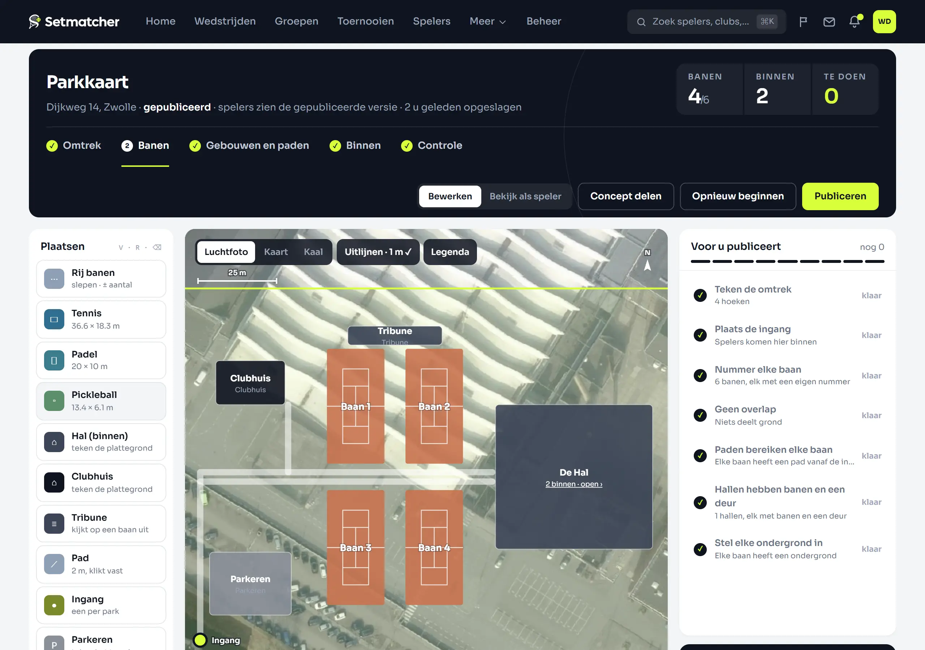Screen dimensions: 925x650
Task: Open the flag icon in header
Action: [x=803, y=22]
